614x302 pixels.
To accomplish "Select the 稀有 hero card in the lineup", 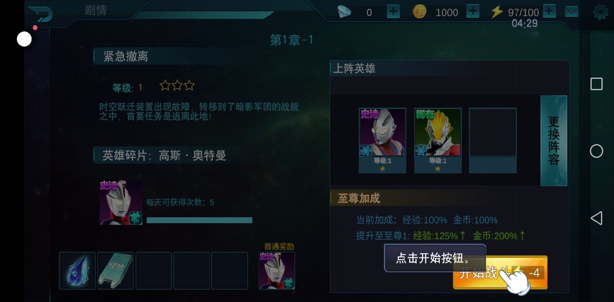I will 438,141.
